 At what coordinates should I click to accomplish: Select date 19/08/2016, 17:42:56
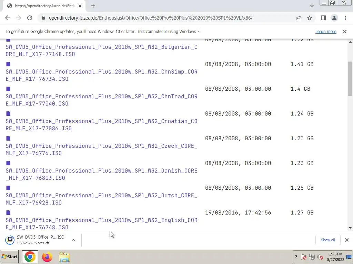[x=238, y=212]
